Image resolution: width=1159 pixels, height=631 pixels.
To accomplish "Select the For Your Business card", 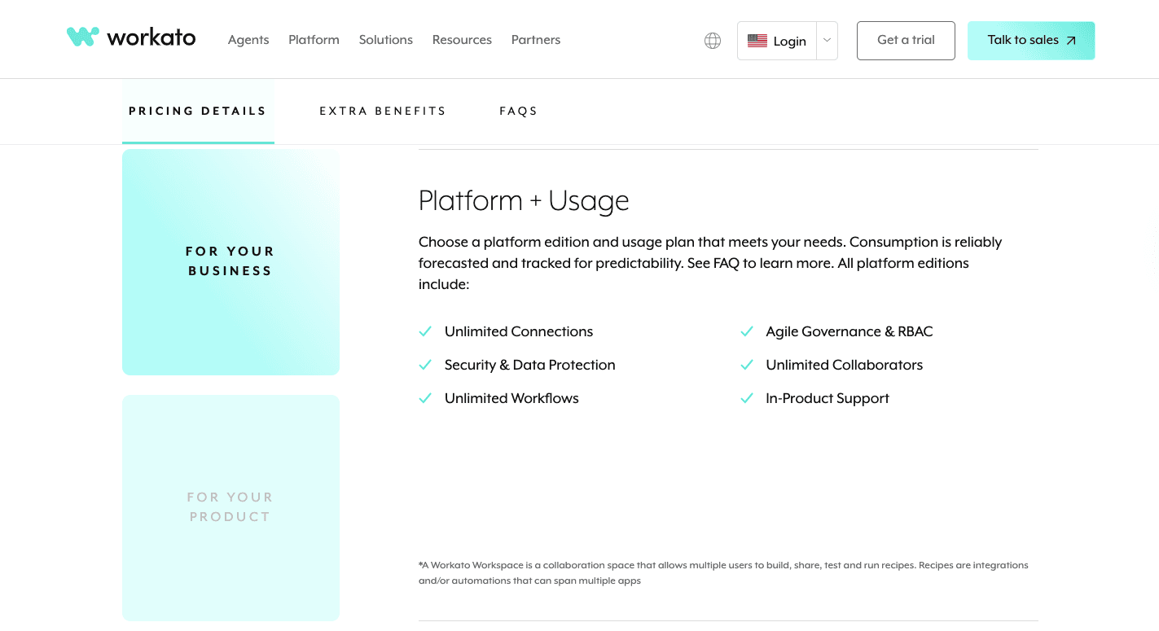I will coord(230,261).
